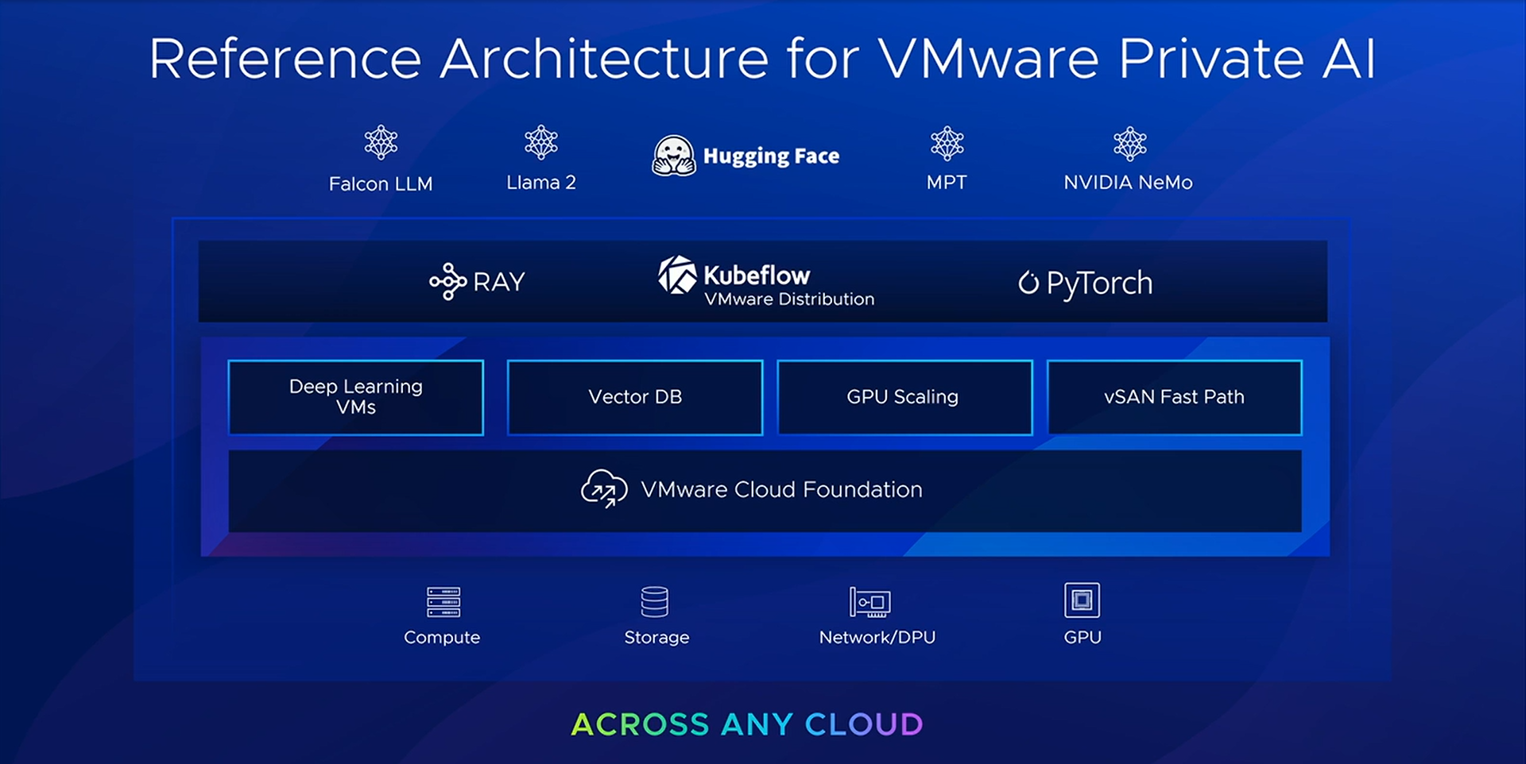Click the Hugging Face emoji logo
The image size is (1526, 764).
click(x=674, y=156)
